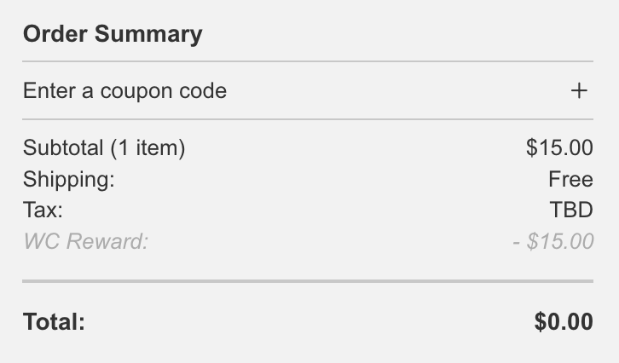
Task: Click the divider below Order Summary heading
Action: pos(307,61)
